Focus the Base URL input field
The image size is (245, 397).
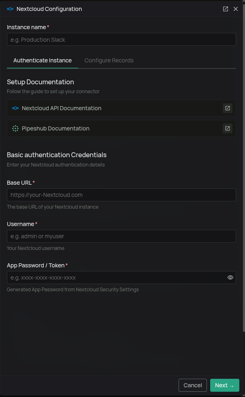pos(121,195)
